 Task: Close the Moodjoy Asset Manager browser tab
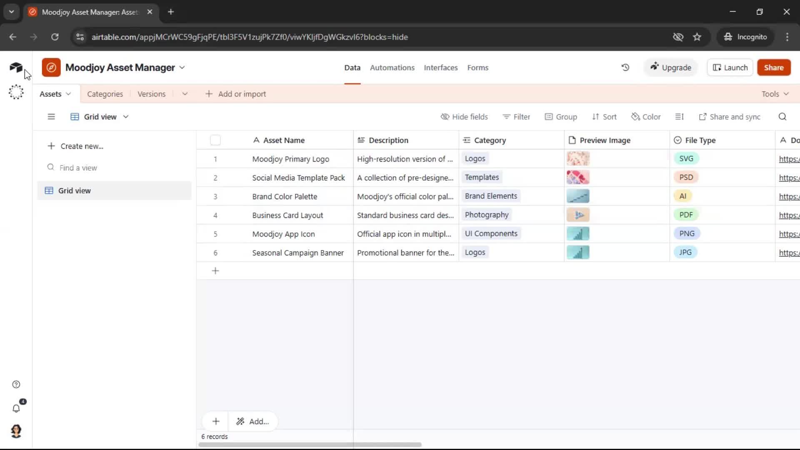tap(150, 12)
